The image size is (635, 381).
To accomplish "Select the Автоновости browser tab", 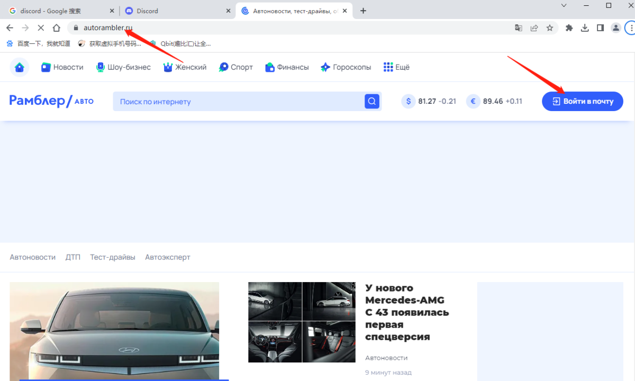I will [295, 11].
